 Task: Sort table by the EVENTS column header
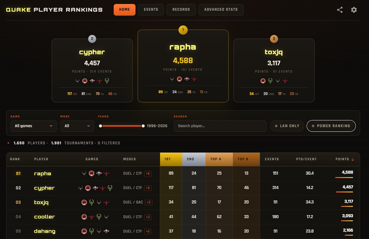coord(272,159)
